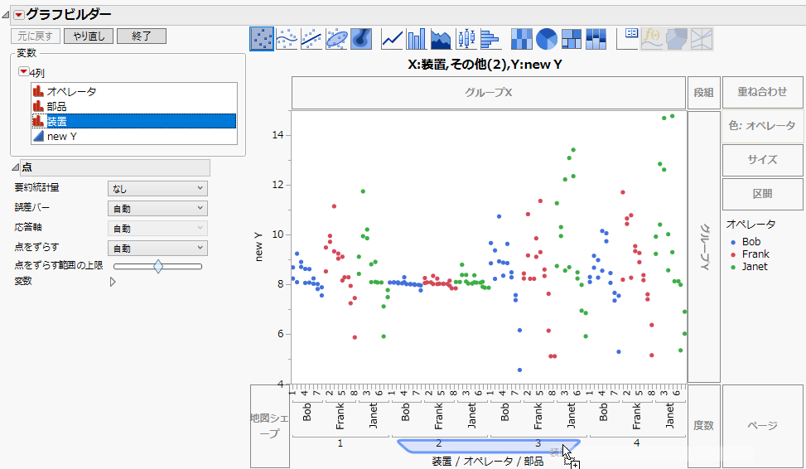Choose the Contour element icon
Viewport: 806px width, 469px height.
pyautogui.click(x=361, y=38)
